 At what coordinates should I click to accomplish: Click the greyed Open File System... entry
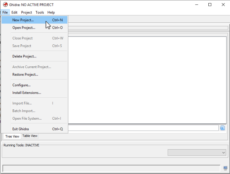click(34, 118)
